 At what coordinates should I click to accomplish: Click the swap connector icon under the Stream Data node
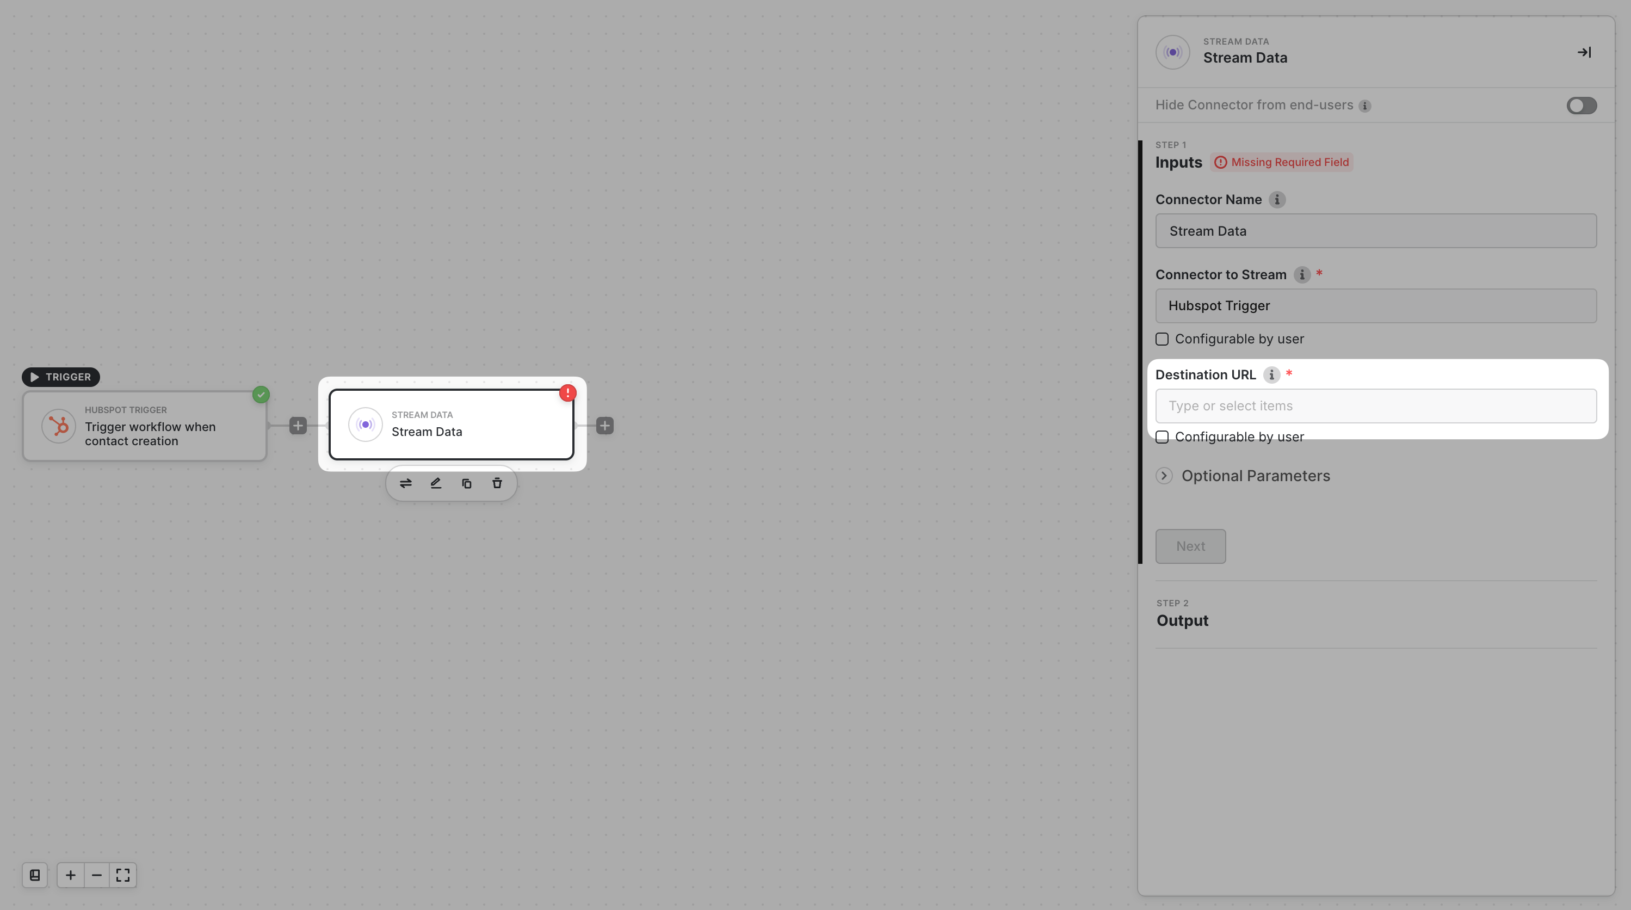(406, 483)
